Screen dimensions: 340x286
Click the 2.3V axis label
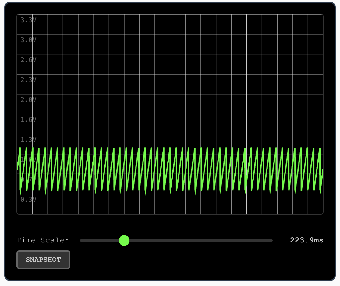click(x=28, y=80)
